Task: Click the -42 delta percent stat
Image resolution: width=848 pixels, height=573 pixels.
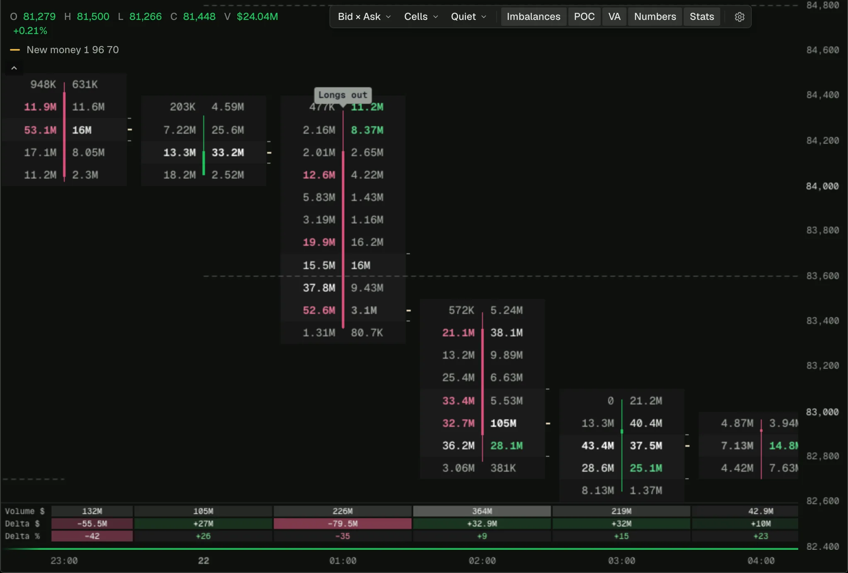Action: pos(92,536)
